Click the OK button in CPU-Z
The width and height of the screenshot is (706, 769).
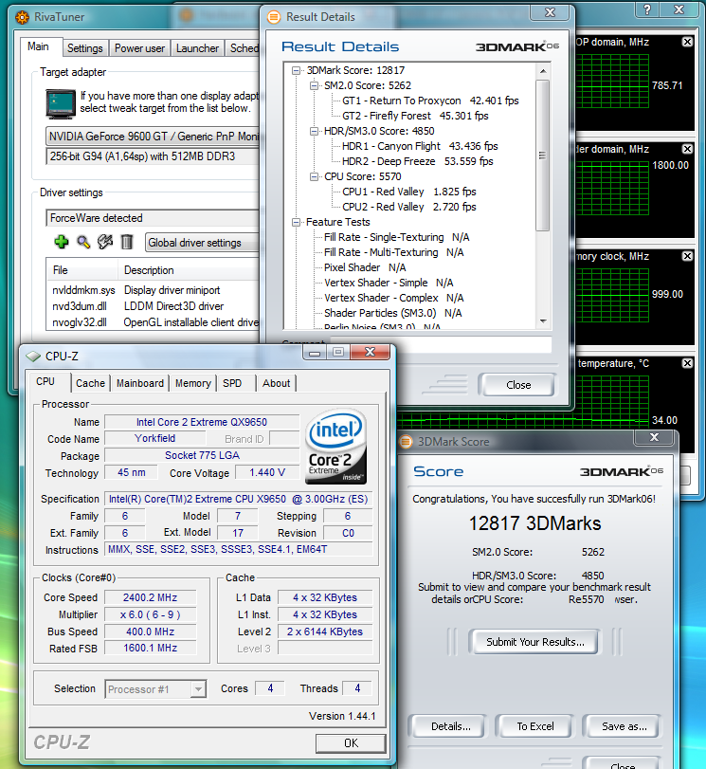point(351,743)
